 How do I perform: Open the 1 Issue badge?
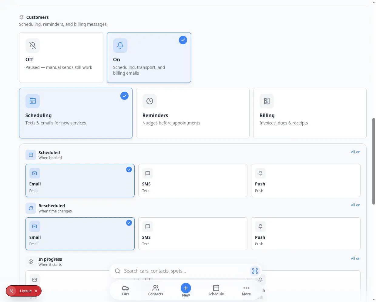click(25, 291)
